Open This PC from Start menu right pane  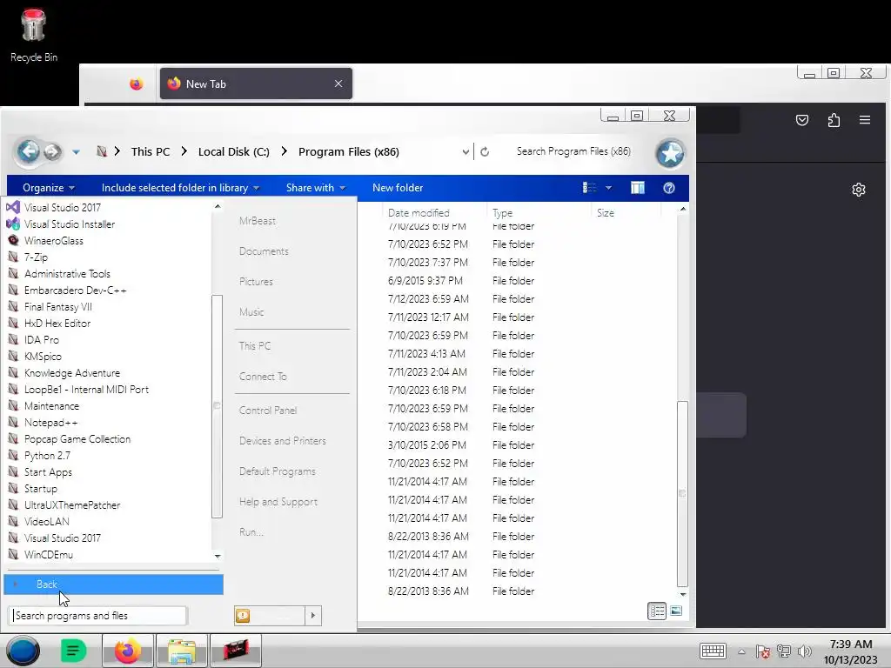click(x=255, y=346)
